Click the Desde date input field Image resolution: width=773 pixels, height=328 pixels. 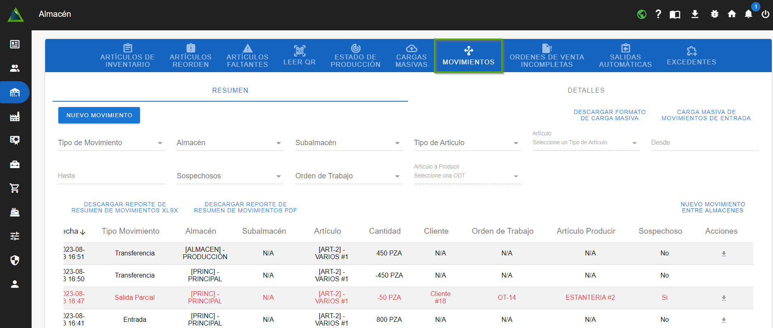tap(704, 143)
